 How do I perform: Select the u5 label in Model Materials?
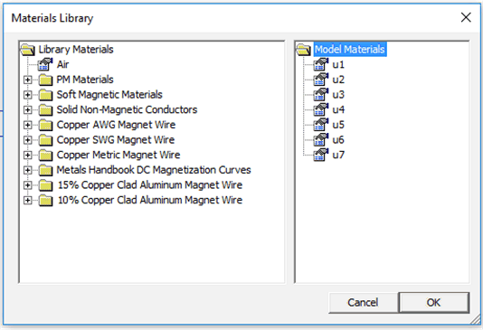[x=338, y=125]
